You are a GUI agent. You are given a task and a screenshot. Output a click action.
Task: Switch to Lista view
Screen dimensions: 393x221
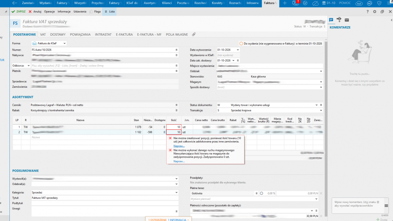110,11
